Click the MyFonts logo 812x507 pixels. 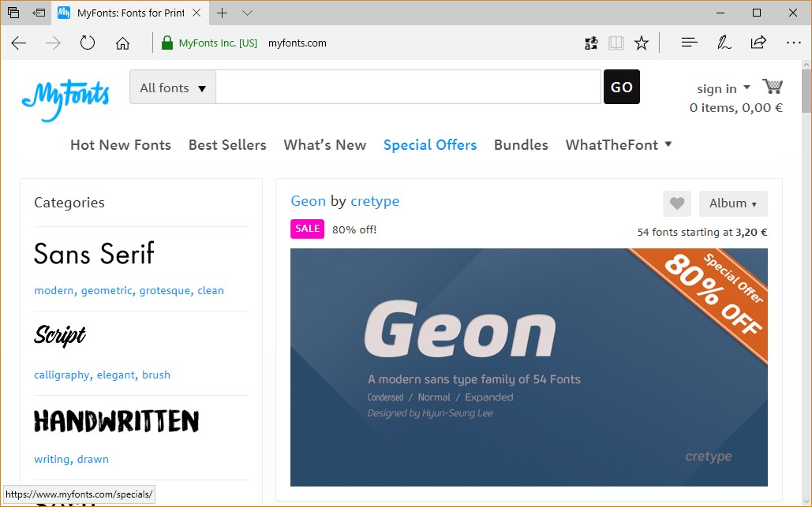point(65,98)
